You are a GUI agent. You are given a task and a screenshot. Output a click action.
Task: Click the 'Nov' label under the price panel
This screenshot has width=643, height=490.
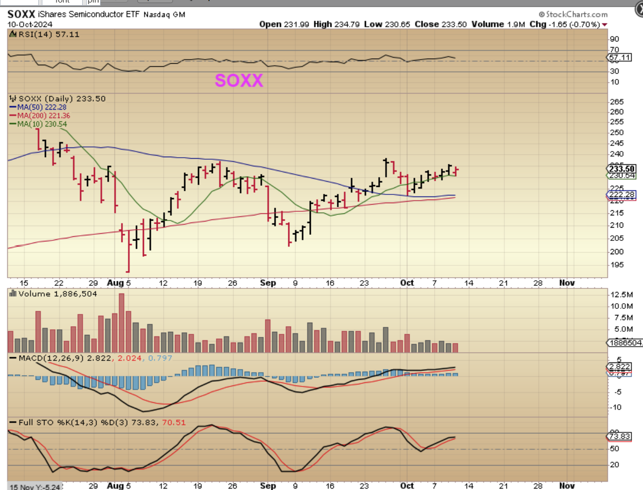point(567,282)
